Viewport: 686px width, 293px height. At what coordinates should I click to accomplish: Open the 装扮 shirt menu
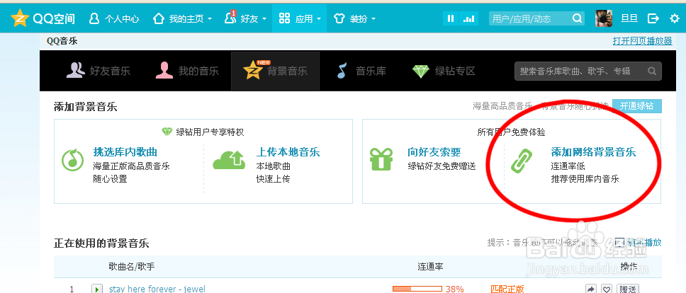coord(350,19)
